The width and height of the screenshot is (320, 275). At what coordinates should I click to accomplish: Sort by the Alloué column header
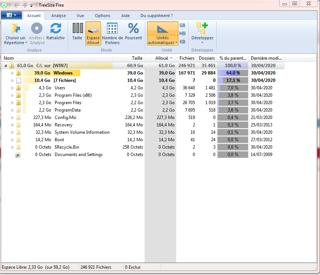161,58
